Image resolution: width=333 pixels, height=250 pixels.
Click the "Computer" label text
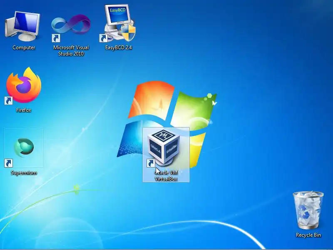(24, 47)
